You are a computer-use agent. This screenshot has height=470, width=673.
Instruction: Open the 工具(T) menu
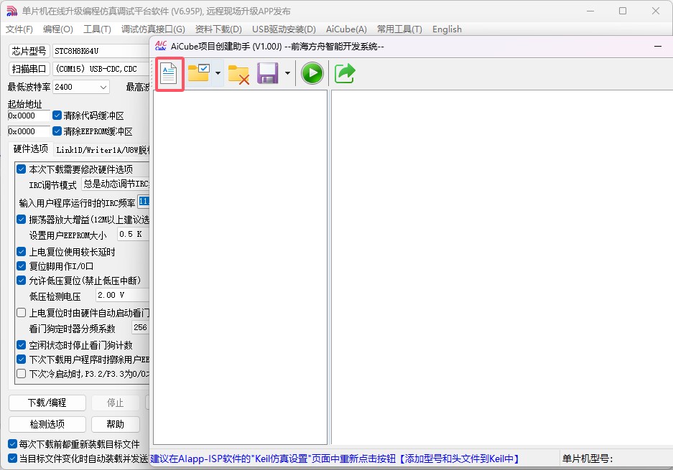pos(97,29)
